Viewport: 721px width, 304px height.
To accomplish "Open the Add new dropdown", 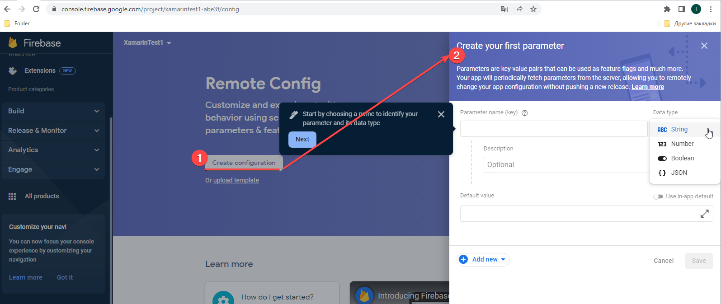I will pos(483,259).
